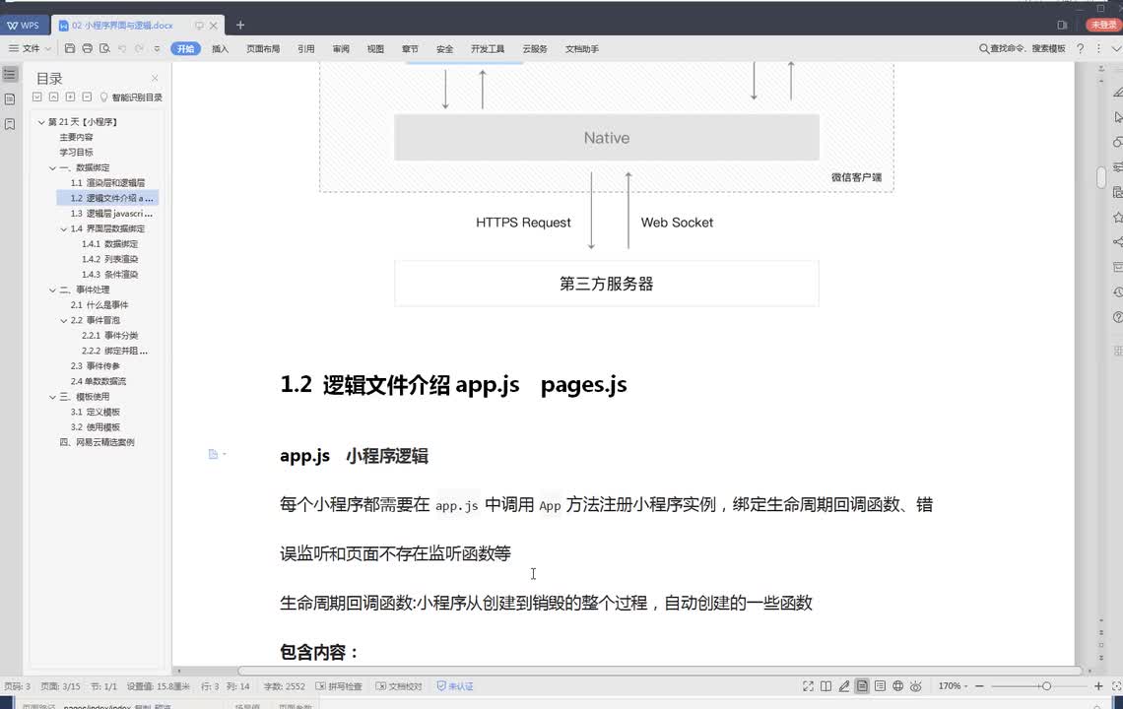Click zoom in plus button
This screenshot has height=709, width=1123.
point(1098,686)
